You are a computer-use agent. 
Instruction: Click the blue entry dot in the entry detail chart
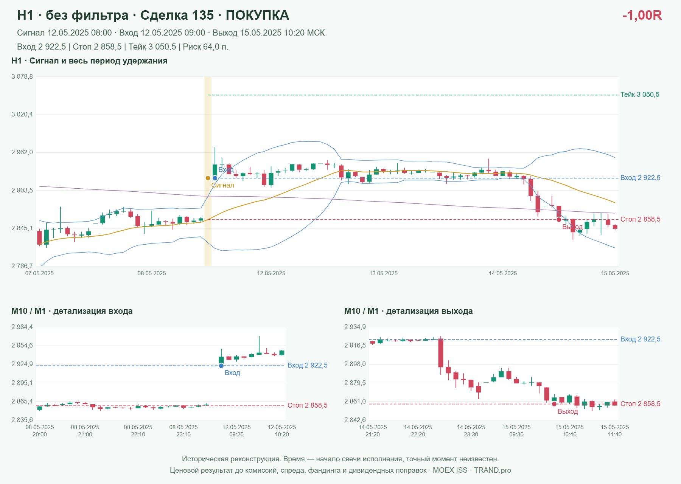221,366
